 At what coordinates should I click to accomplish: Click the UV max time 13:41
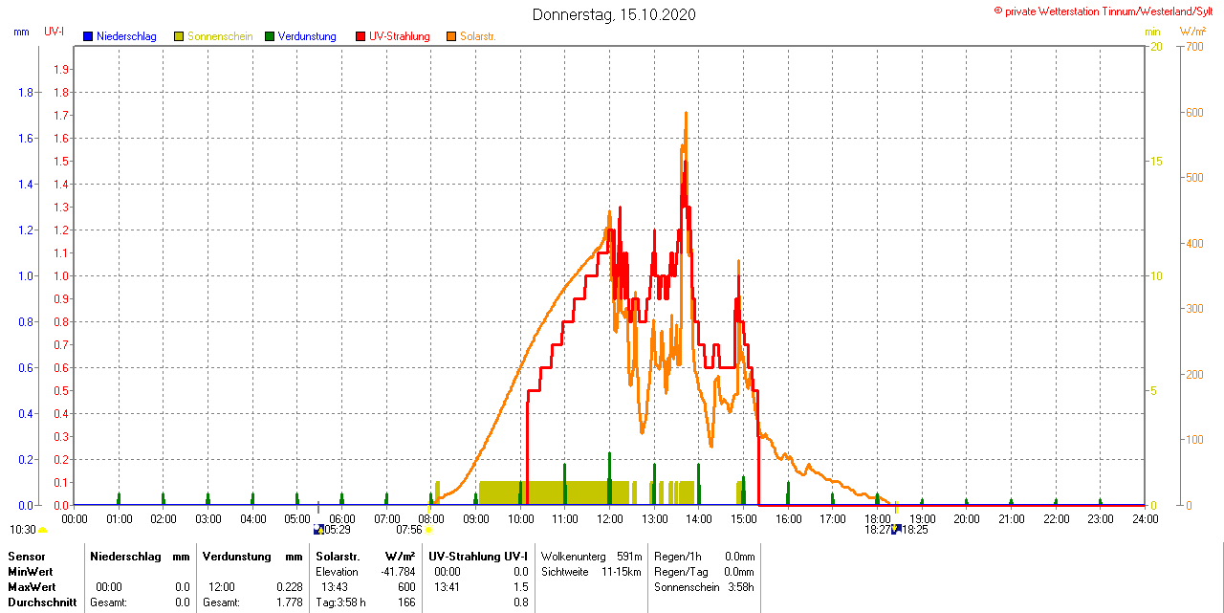tap(448, 587)
